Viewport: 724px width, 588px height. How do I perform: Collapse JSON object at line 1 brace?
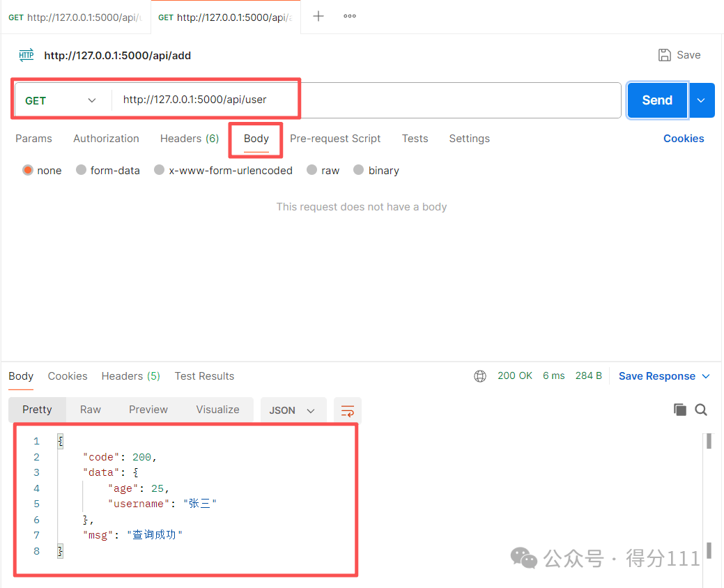[x=61, y=441]
